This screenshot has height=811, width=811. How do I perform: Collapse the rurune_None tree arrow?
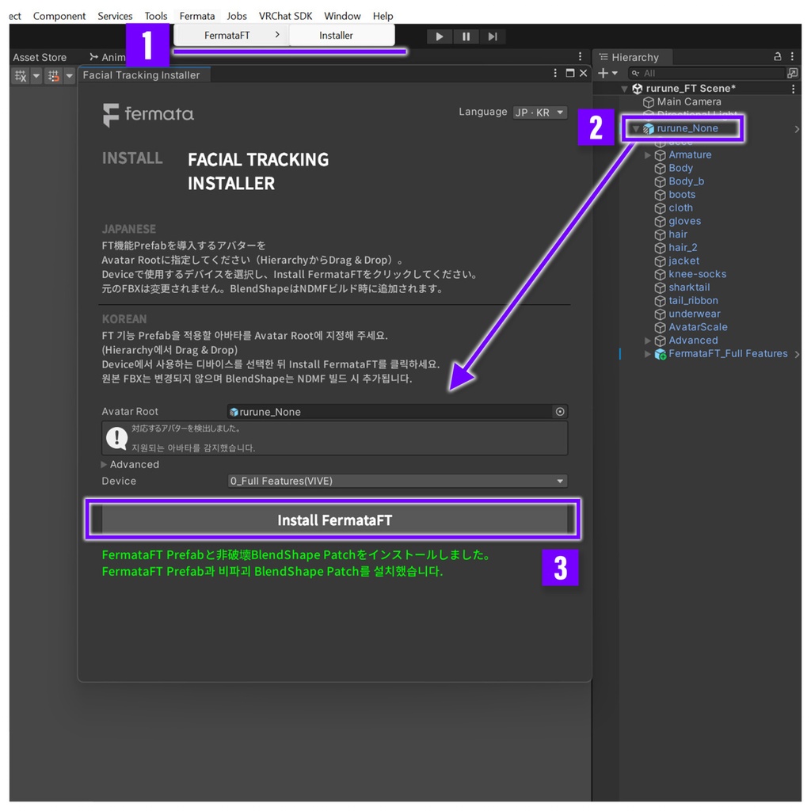coord(636,129)
